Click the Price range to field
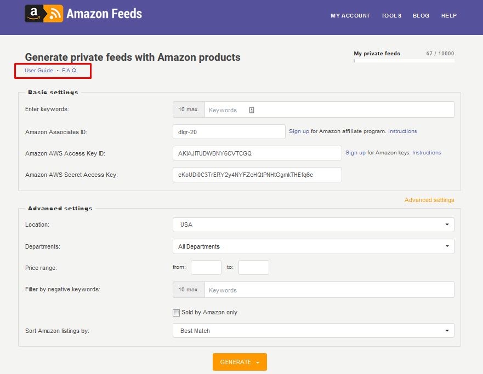 point(253,267)
